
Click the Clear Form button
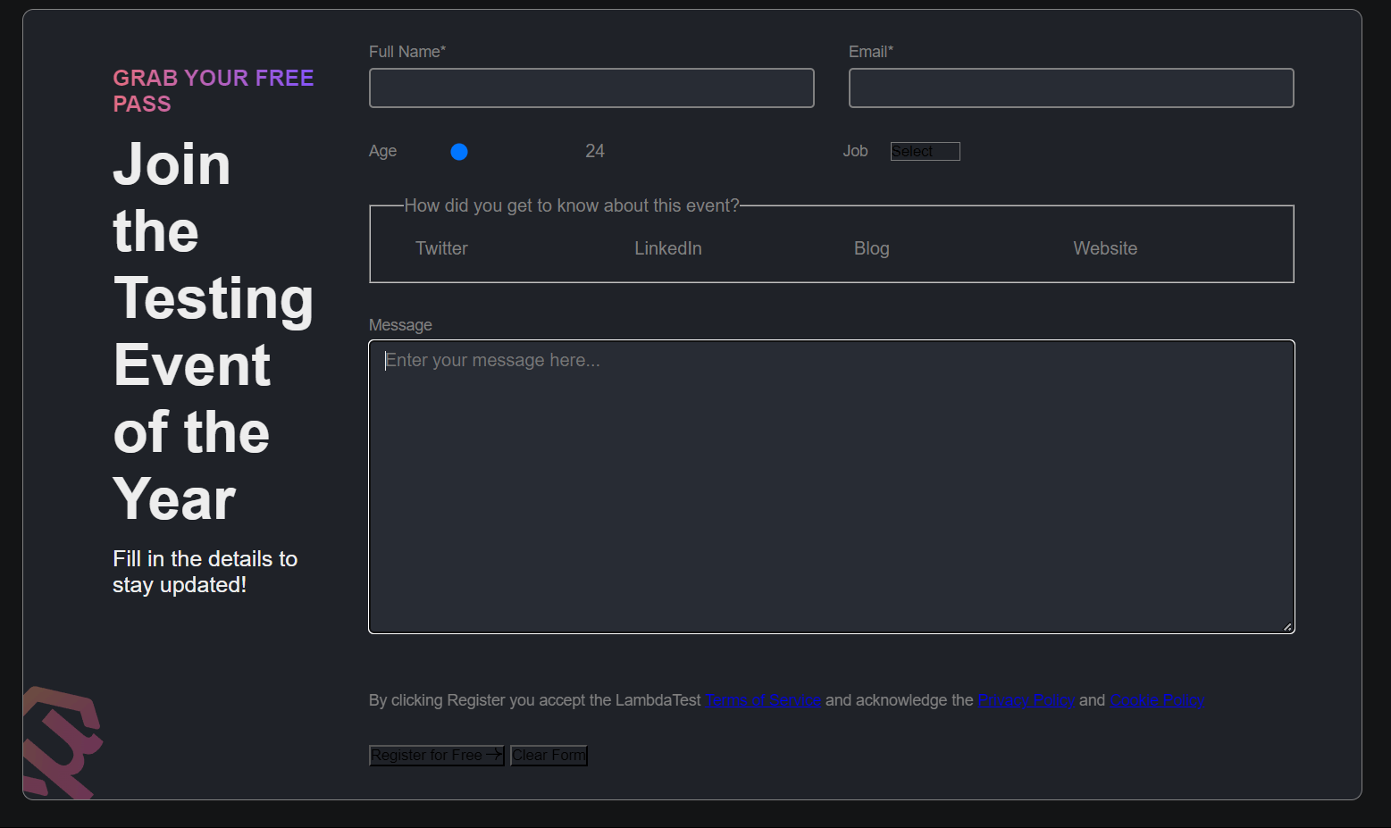pyautogui.click(x=548, y=755)
